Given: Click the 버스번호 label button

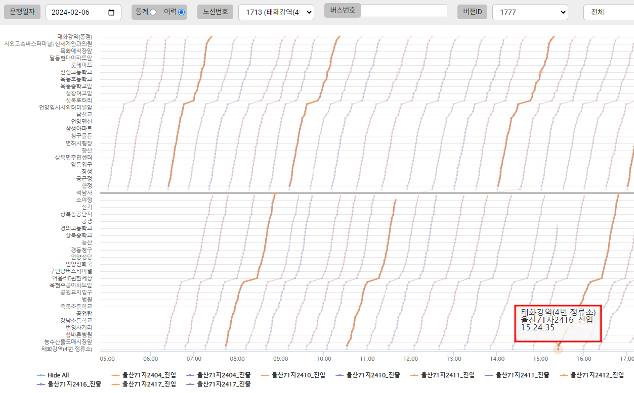Looking at the screenshot, I should (343, 10).
